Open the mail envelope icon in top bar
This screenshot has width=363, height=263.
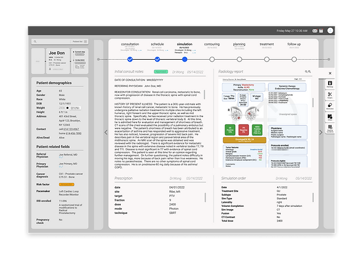314,31
